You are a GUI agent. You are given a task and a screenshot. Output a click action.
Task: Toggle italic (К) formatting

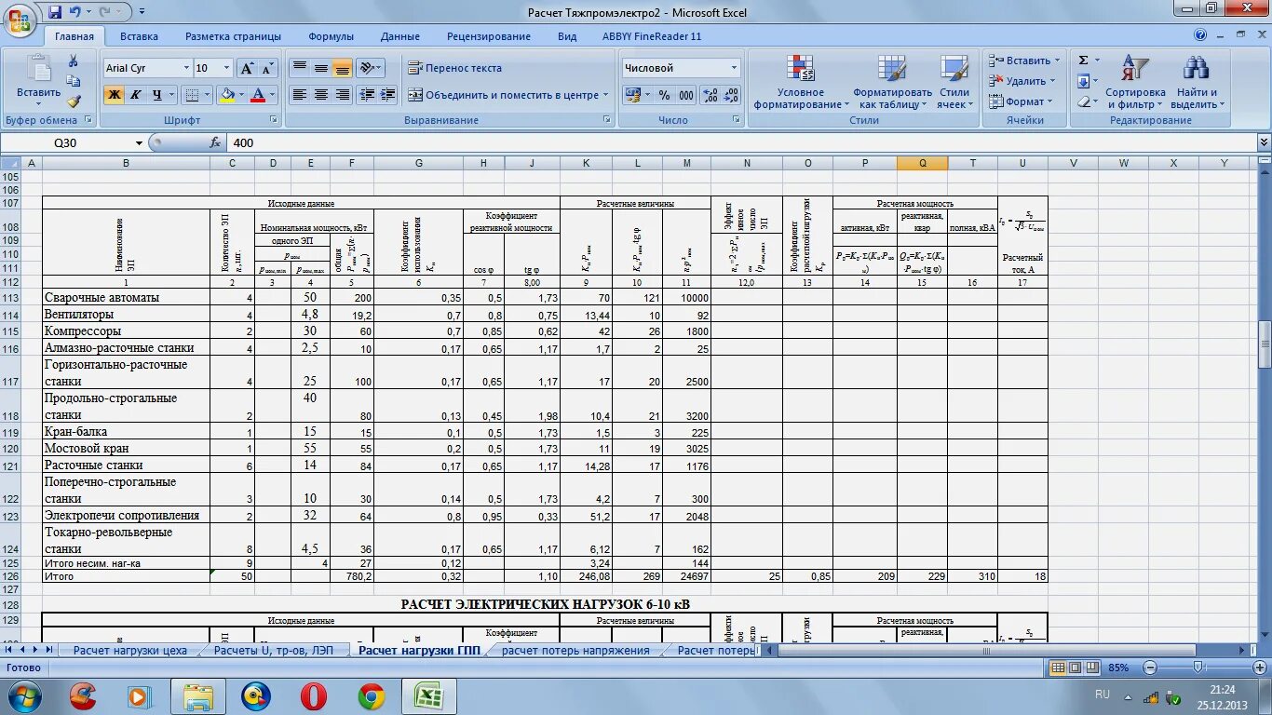click(x=136, y=95)
